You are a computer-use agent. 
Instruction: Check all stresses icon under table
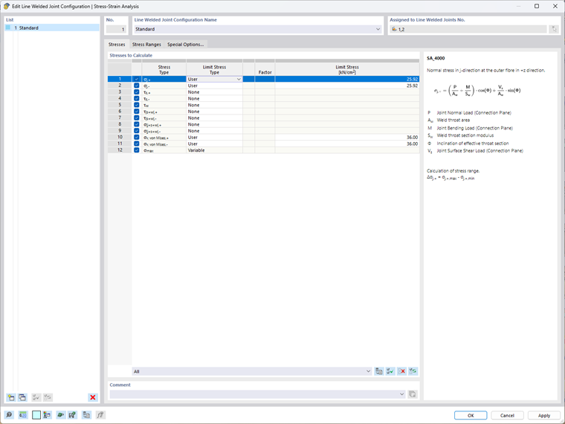(390, 371)
